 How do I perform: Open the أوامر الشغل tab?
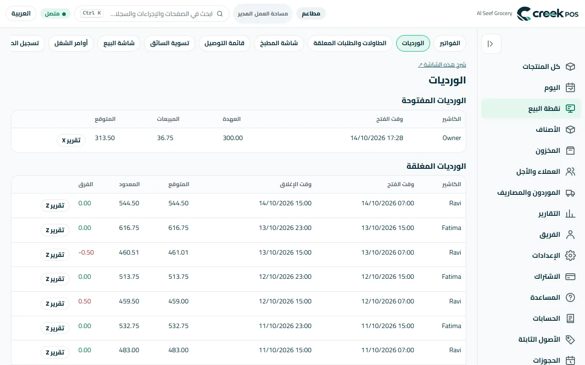click(x=71, y=43)
